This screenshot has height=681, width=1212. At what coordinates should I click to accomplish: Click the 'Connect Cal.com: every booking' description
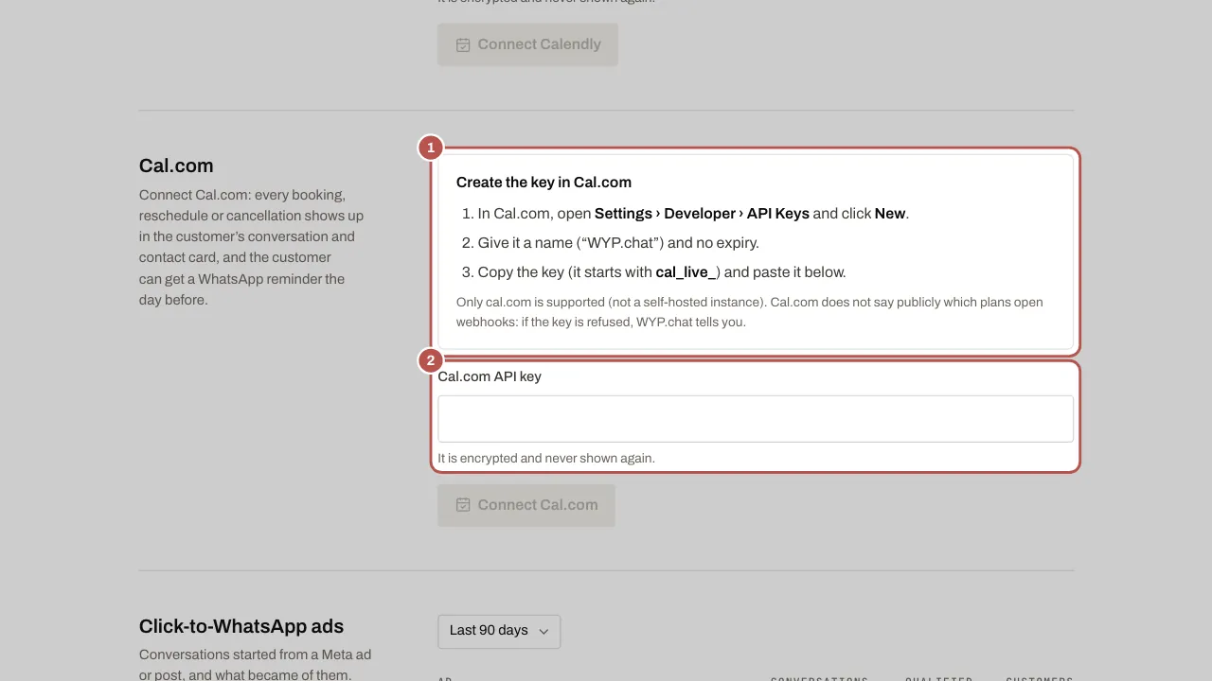pyautogui.click(x=252, y=247)
